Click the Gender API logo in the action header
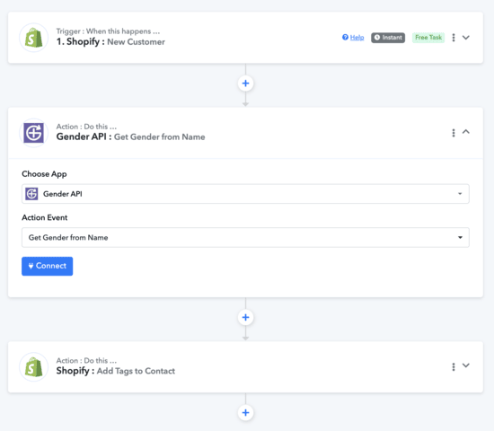Viewport: 494px width, 431px height. [x=34, y=133]
